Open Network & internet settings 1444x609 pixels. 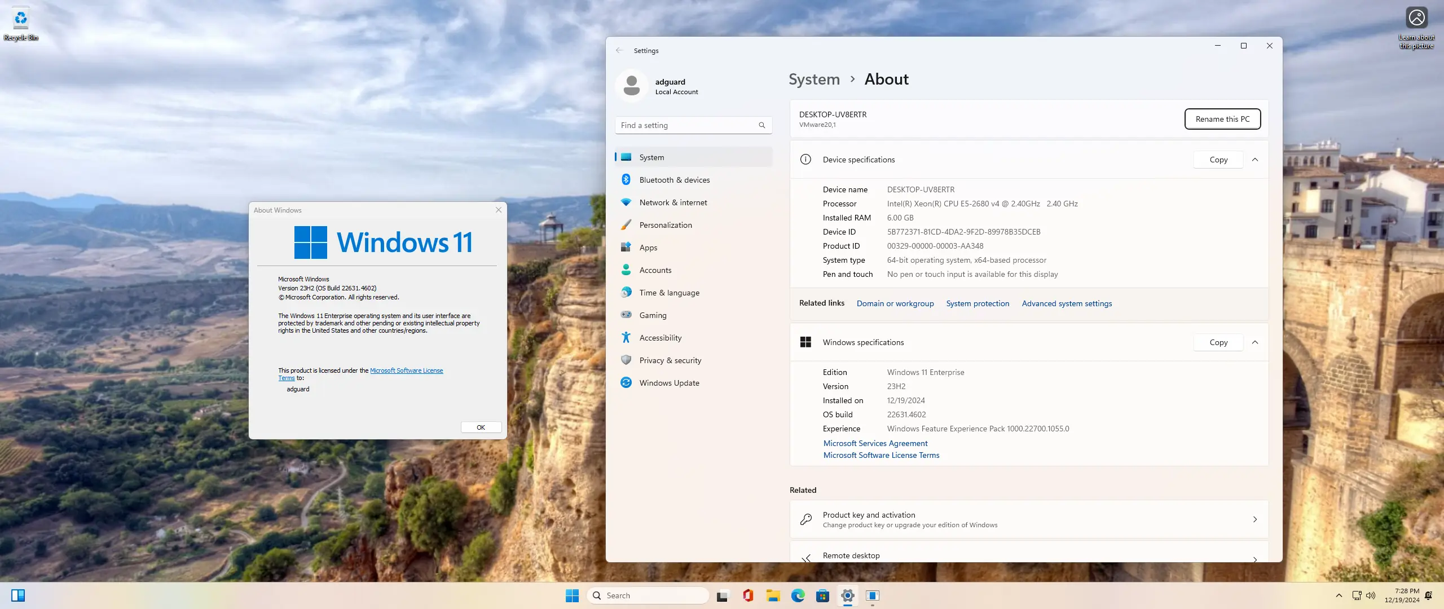point(672,202)
